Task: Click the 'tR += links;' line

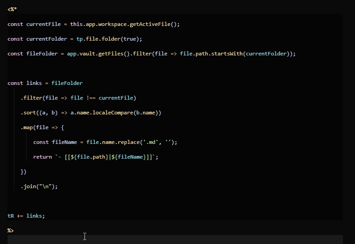Action: click(26, 216)
